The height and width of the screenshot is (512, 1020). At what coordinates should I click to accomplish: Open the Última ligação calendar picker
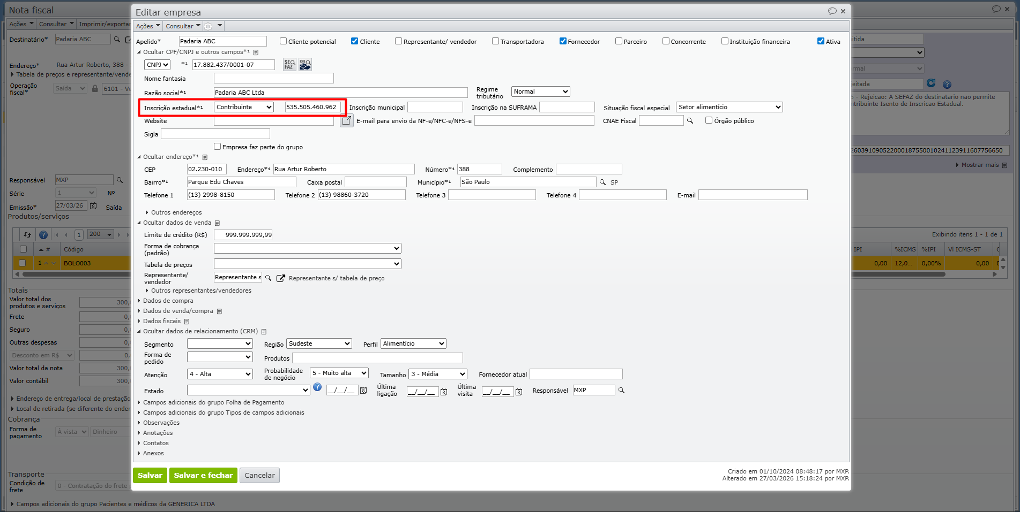pyautogui.click(x=444, y=392)
